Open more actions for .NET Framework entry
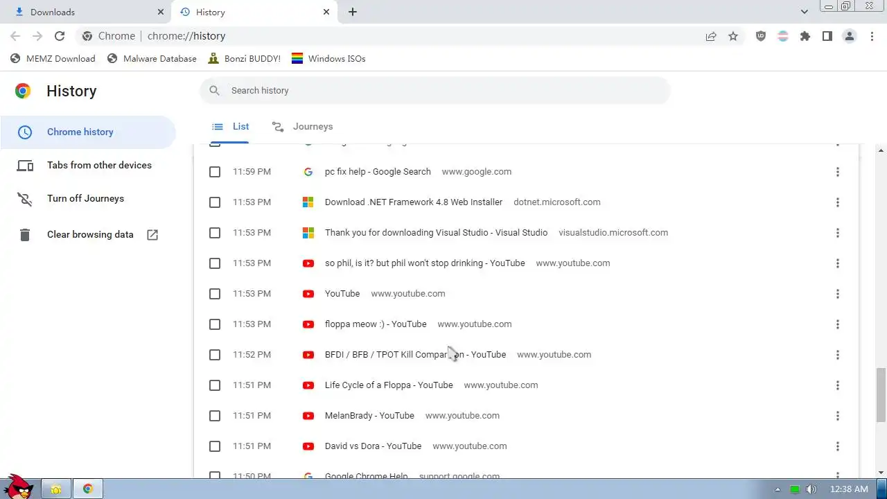Viewport: 887px width, 499px height. [x=837, y=202]
